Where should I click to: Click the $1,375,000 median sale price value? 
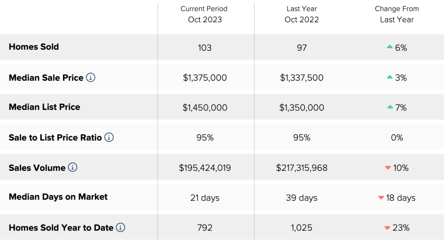(x=205, y=78)
